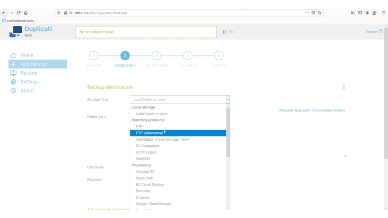
Task: Click the dropdown list scrollbar down arrow
Action: (x=228, y=208)
